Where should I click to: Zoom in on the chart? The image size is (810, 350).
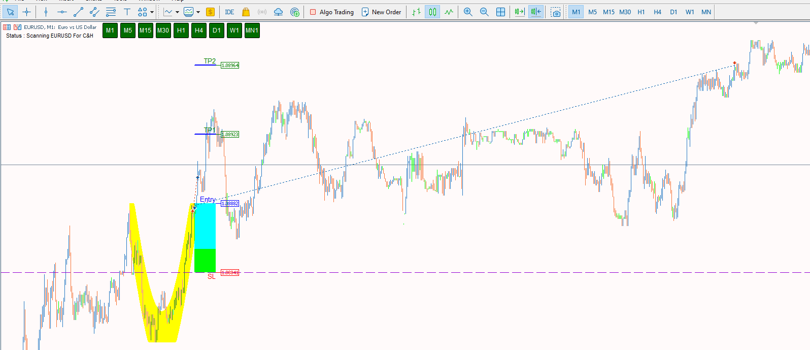468,12
